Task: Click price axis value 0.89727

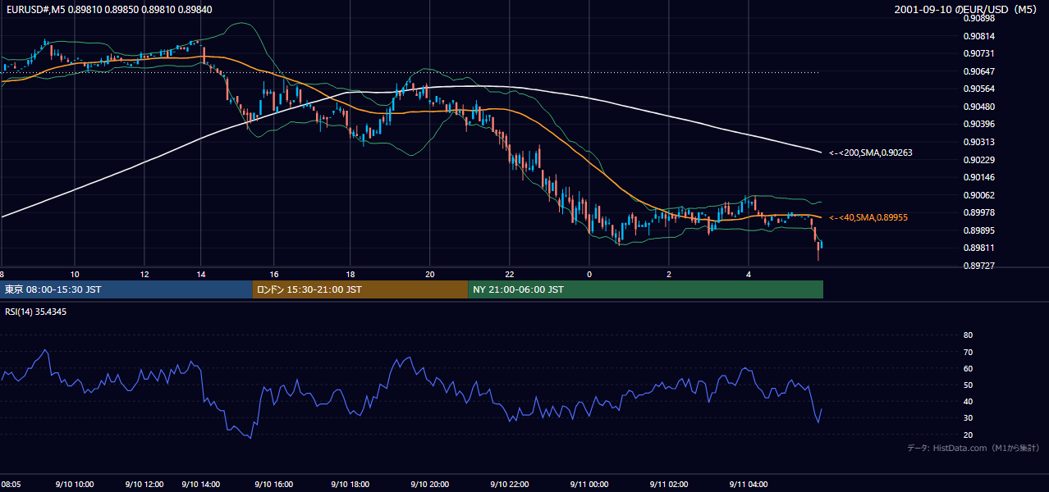Action: tap(980, 266)
